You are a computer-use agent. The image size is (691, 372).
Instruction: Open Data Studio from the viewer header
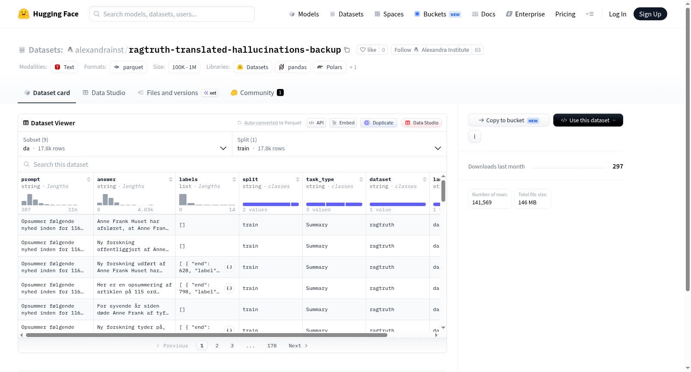coord(422,123)
